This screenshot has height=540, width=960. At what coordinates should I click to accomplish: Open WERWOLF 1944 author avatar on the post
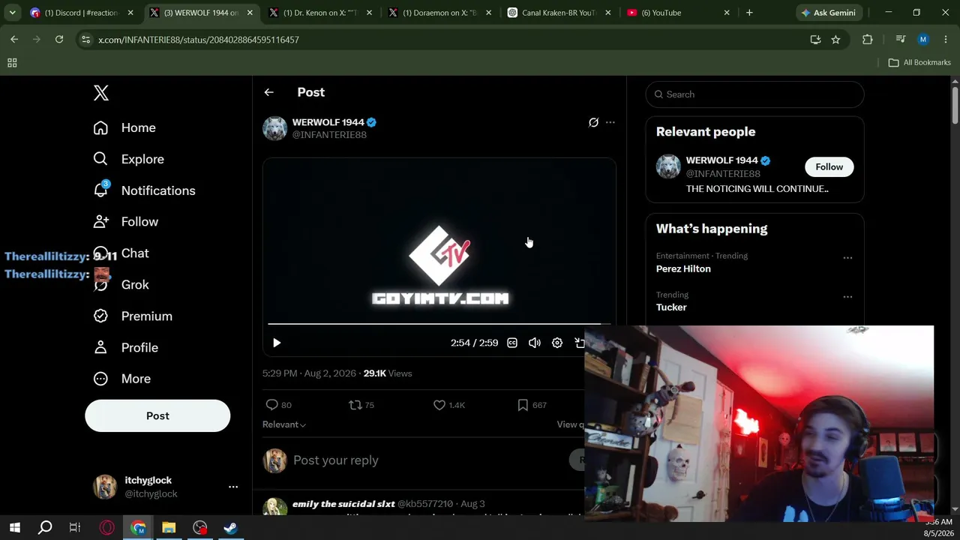(x=274, y=128)
